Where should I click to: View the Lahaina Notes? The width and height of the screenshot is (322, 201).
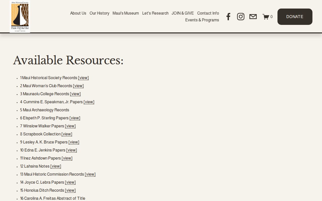pos(56,166)
